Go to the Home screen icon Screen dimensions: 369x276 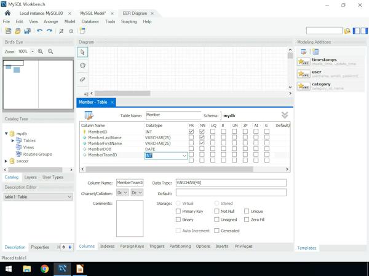click(x=7, y=13)
